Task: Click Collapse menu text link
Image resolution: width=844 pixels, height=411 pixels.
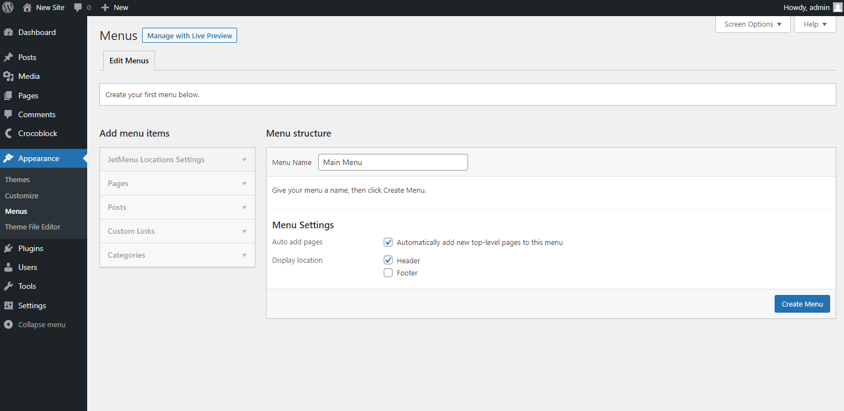Action: [42, 324]
